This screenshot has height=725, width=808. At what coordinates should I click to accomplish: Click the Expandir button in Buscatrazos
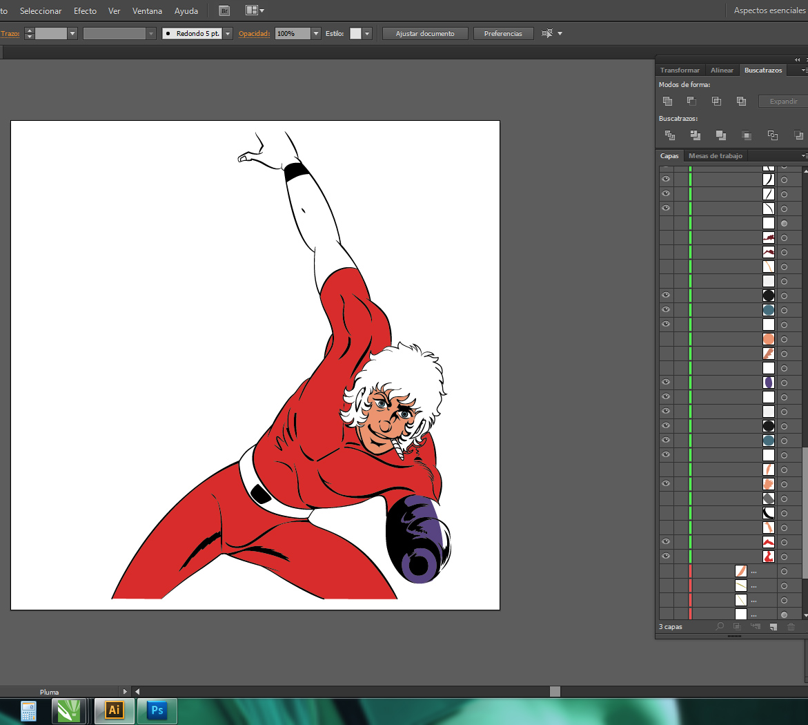pos(783,101)
